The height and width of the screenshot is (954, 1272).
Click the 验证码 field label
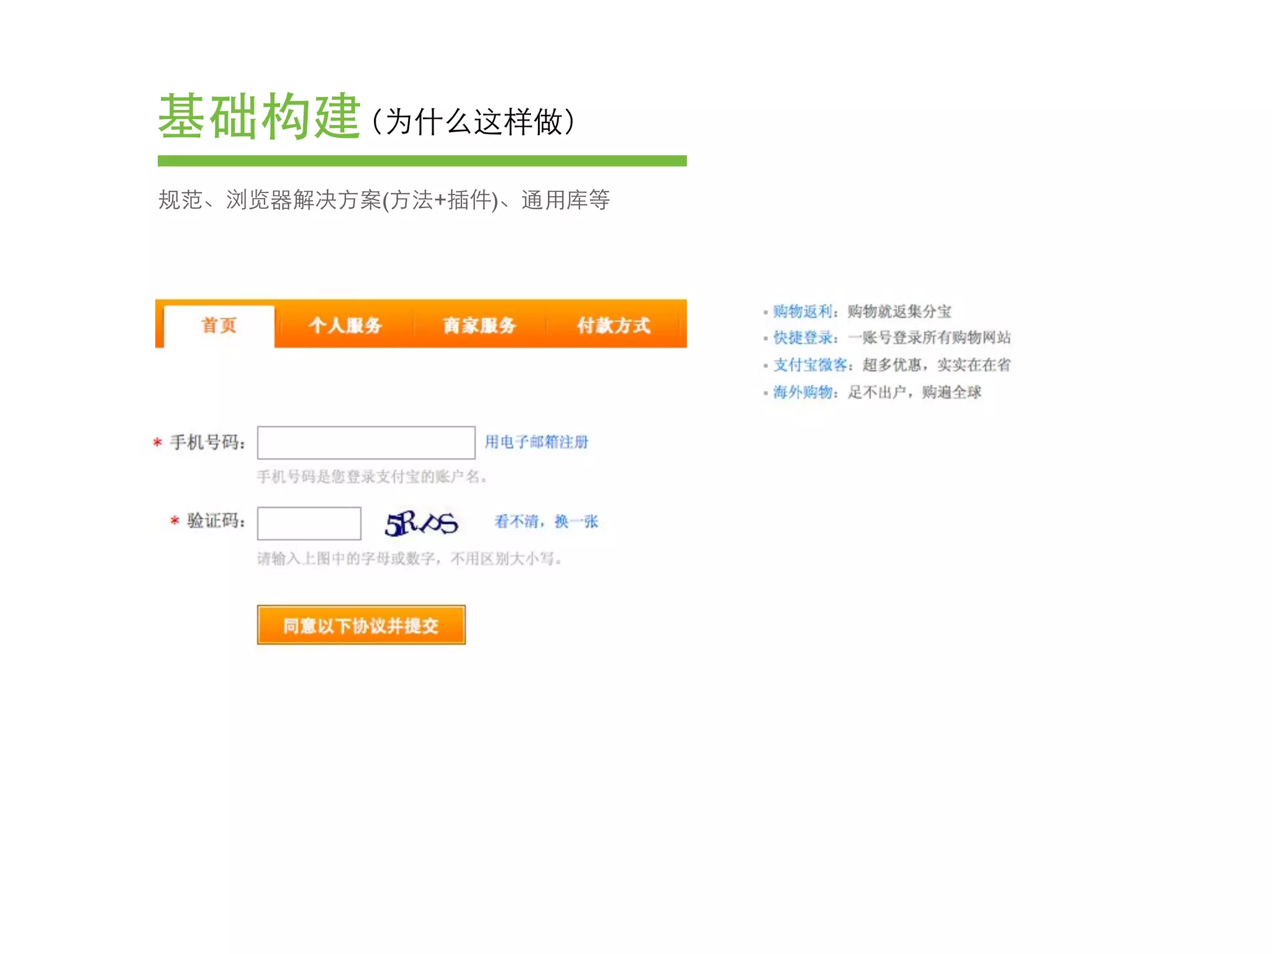click(x=216, y=521)
